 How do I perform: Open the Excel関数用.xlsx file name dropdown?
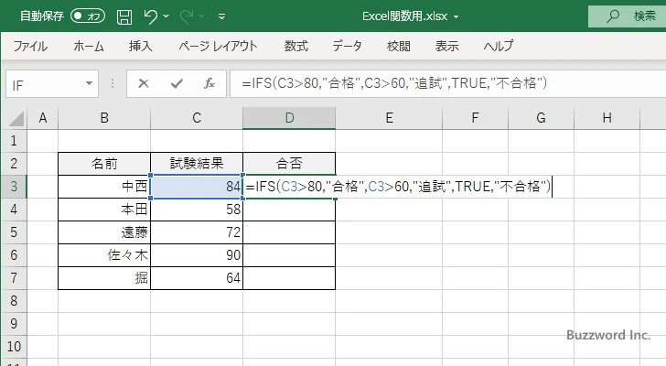pos(456,17)
